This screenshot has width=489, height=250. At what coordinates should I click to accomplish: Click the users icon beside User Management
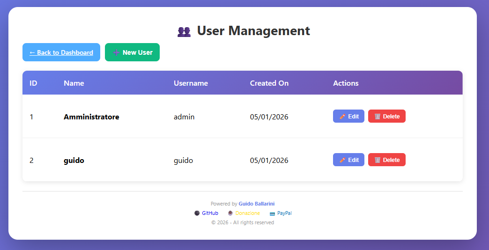click(x=184, y=31)
